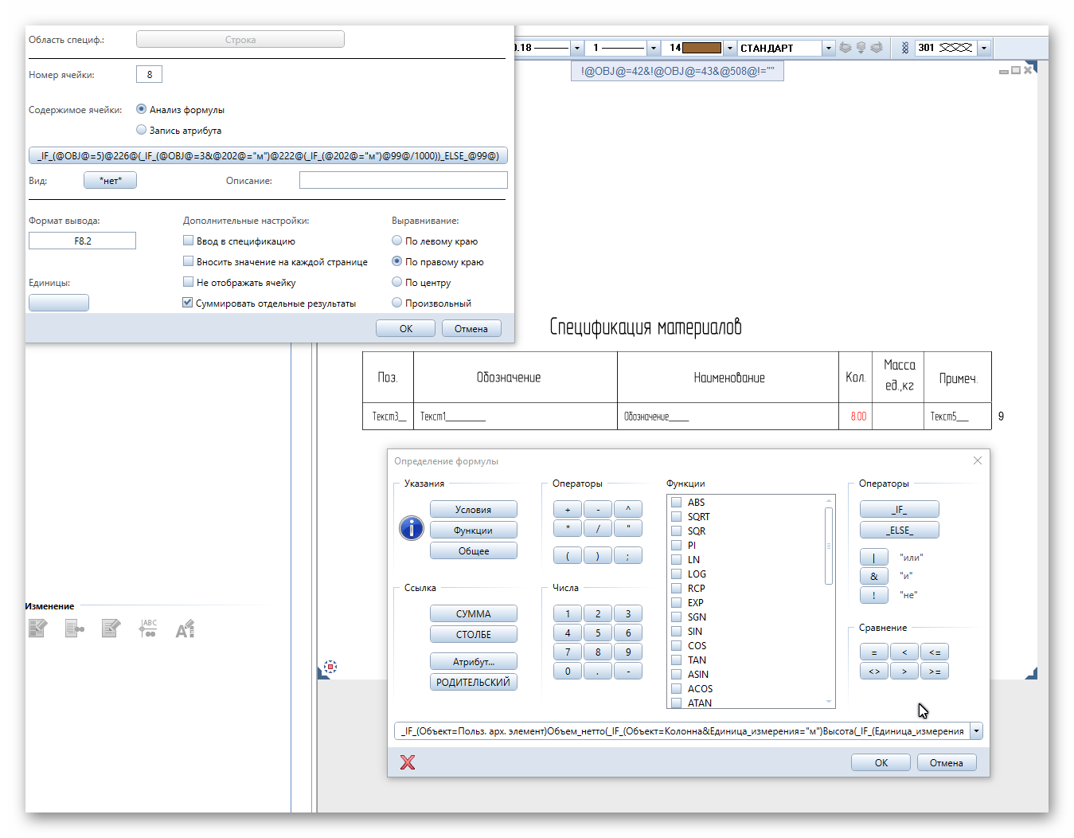Click the chain pattern icon beside 301
1074x838 pixels.
[x=905, y=48]
